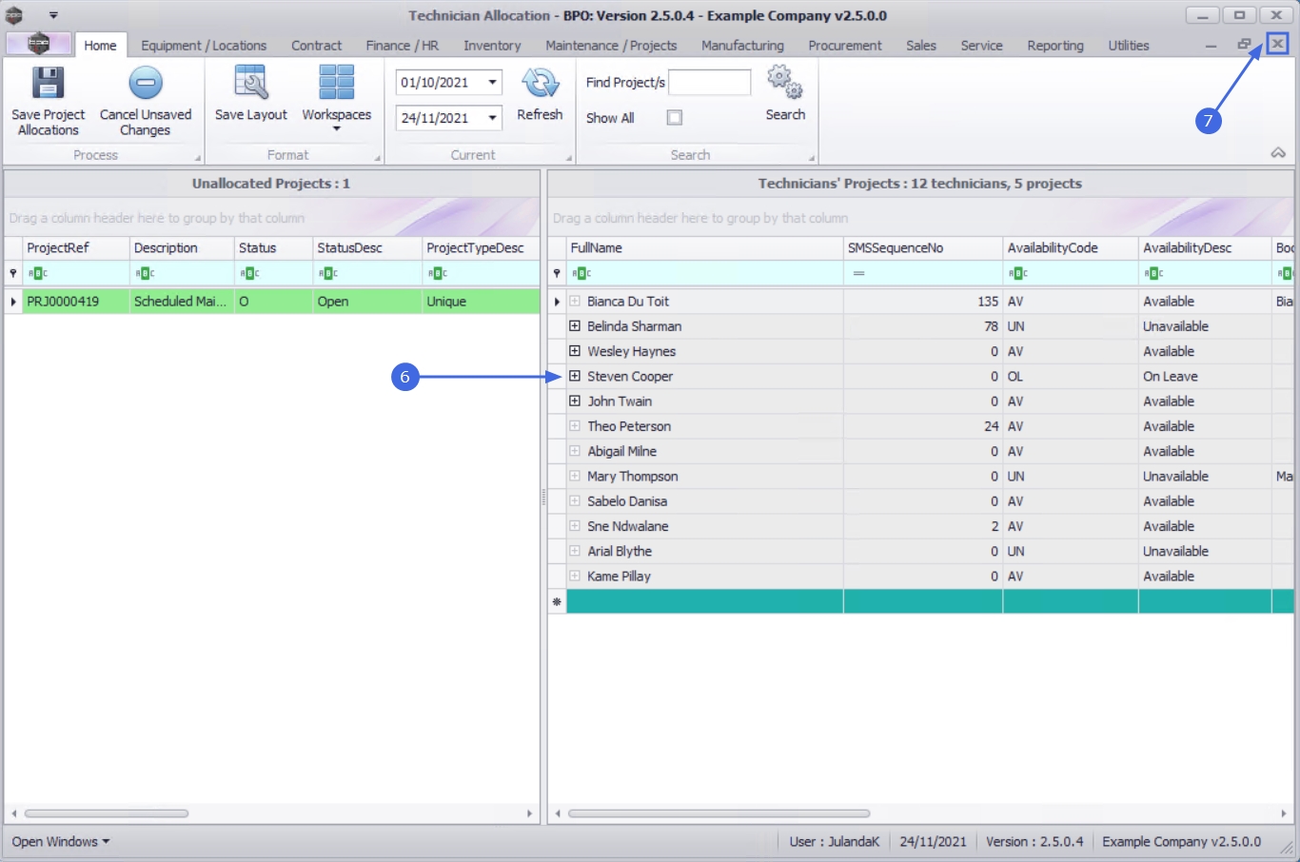Open the Service tab
Viewport: 1300px width, 862px height.
(981, 45)
